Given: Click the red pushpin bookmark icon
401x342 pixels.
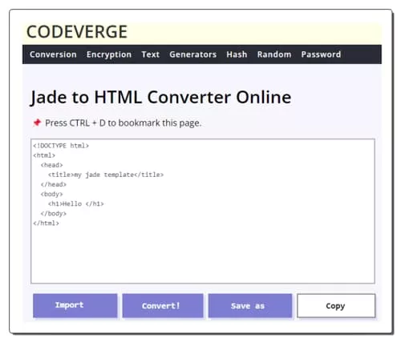Looking at the screenshot, I should pyautogui.click(x=37, y=123).
